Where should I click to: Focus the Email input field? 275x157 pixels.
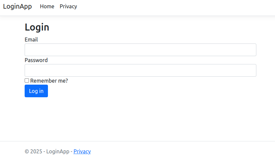(140, 50)
